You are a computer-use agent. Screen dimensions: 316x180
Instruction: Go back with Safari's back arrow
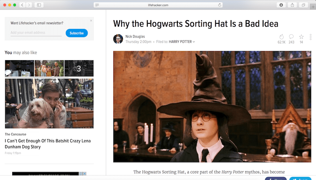point(23,5)
